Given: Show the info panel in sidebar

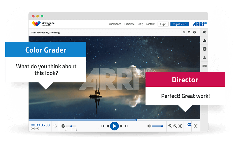Looking at the screenshot, I should click(x=204, y=49).
